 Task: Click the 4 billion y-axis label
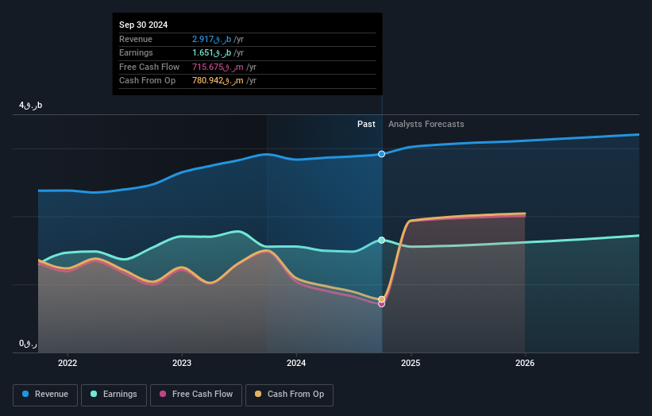[x=30, y=105]
